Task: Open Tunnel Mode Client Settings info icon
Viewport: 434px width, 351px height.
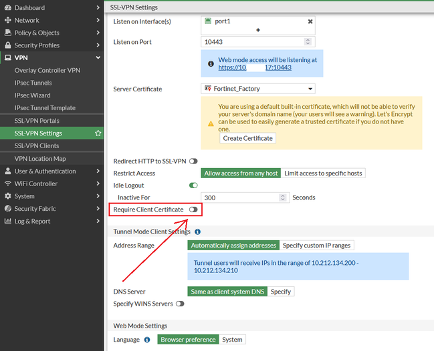Action: (197, 232)
